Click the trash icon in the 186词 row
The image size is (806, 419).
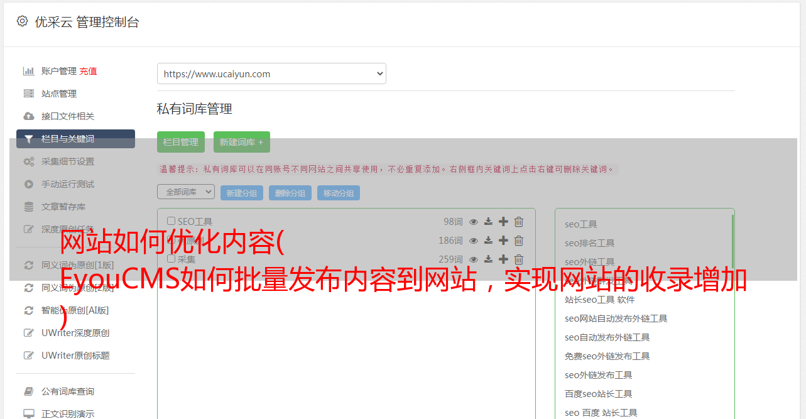coord(519,241)
